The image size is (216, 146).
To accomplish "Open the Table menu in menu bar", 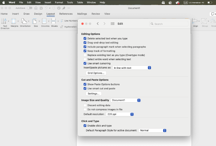I will [80, 2].
